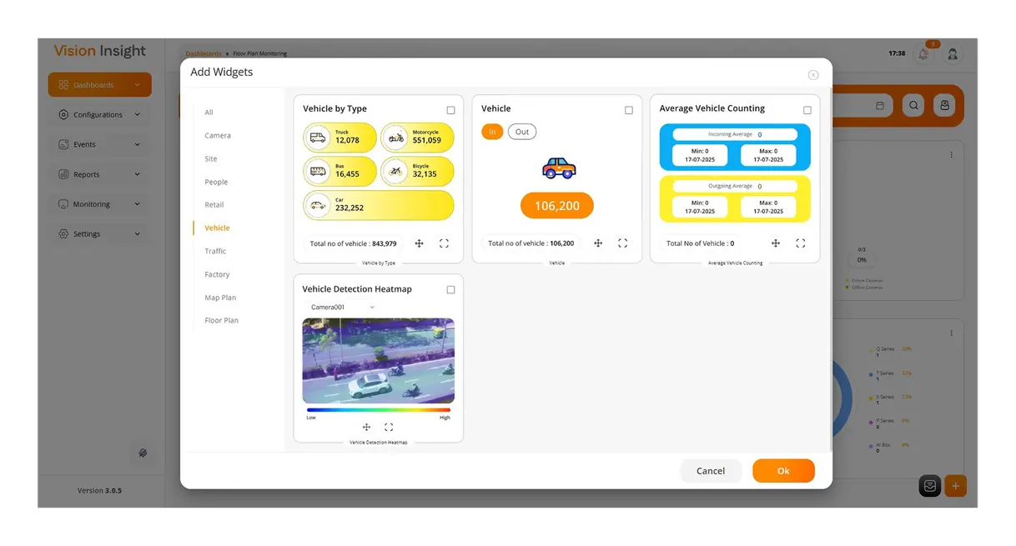Click the Motorcycle icon in Vehicle by Type
This screenshot has height=546, width=1016.
[x=395, y=138]
